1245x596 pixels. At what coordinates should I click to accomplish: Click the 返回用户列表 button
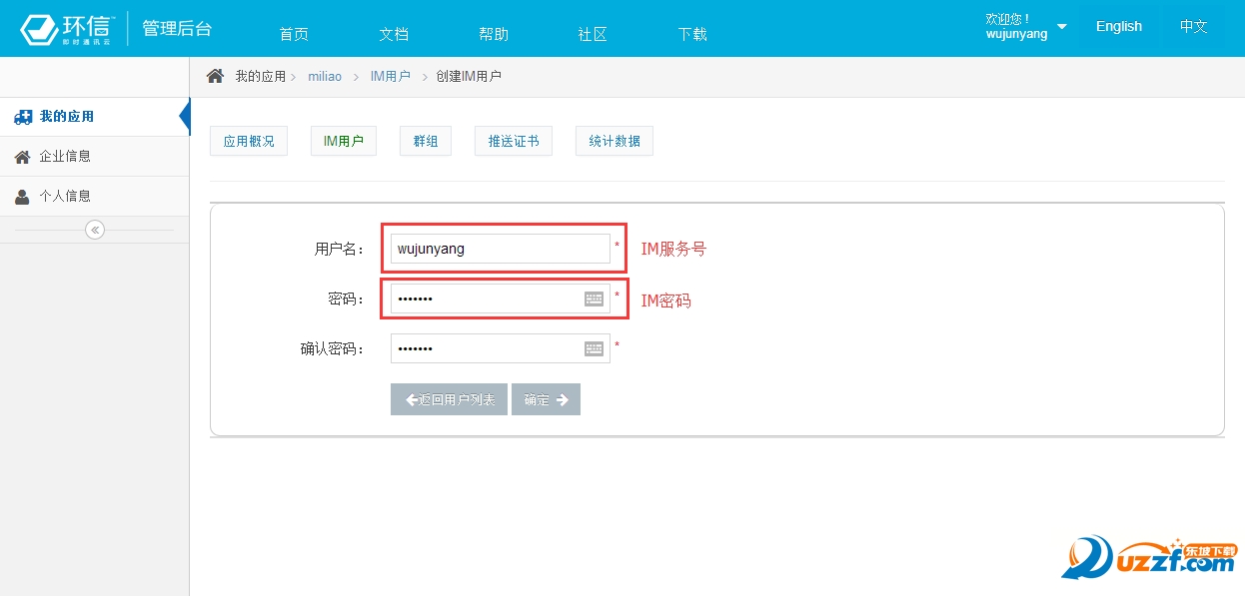coord(450,399)
